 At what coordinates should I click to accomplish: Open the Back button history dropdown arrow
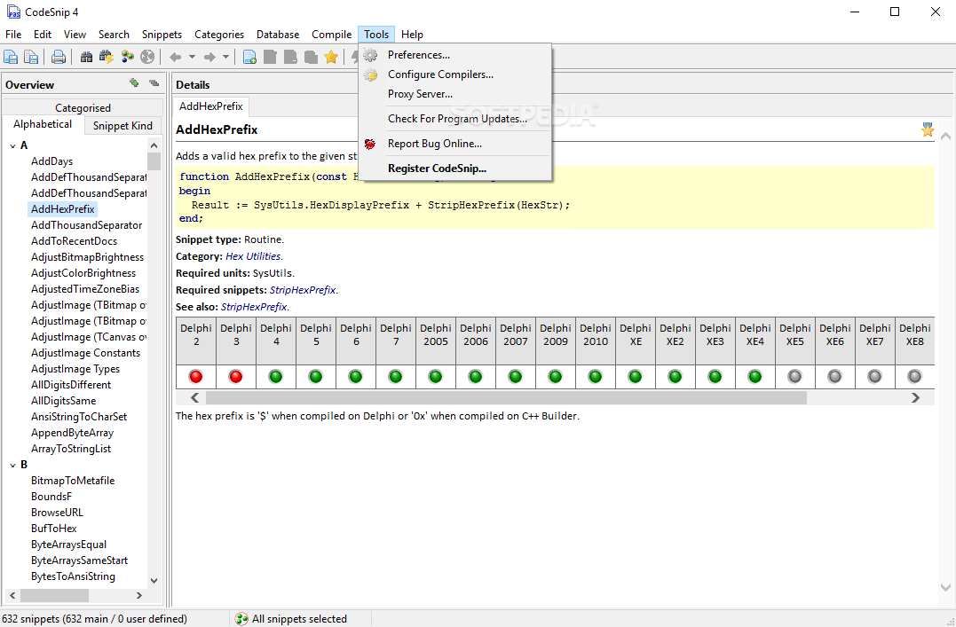coord(192,58)
